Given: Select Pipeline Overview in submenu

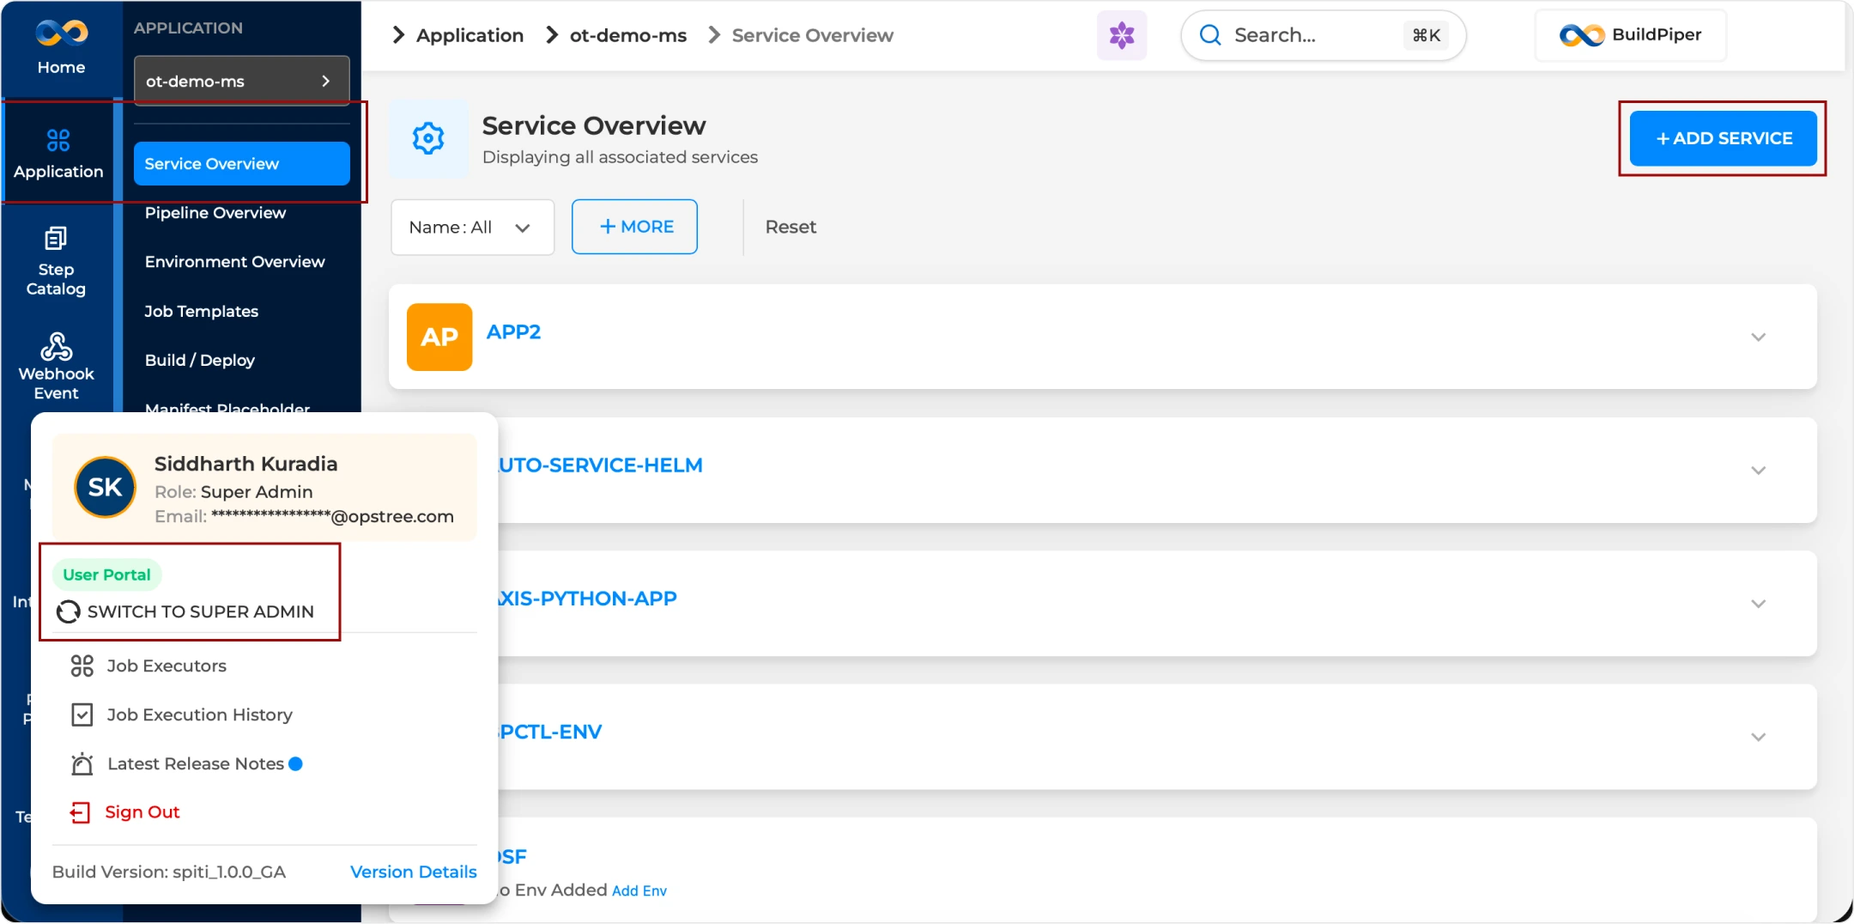Looking at the screenshot, I should pos(215,212).
